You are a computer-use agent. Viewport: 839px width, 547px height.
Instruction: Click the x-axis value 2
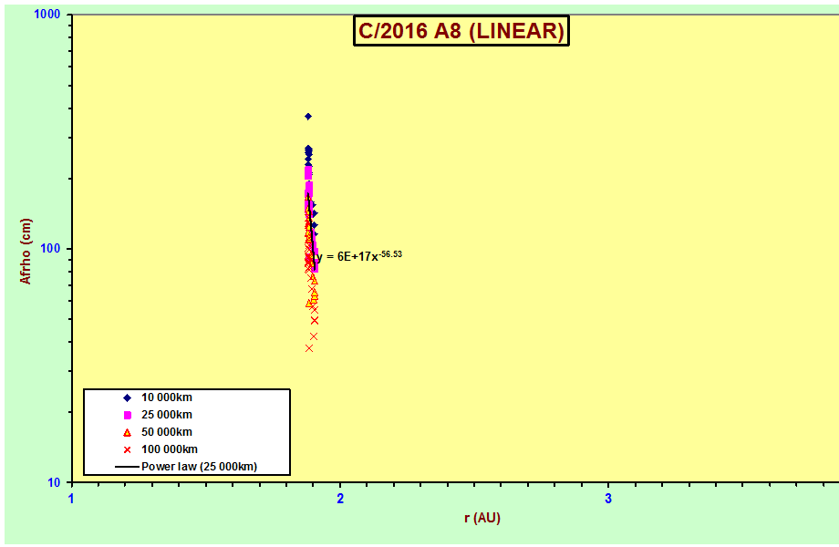point(340,499)
